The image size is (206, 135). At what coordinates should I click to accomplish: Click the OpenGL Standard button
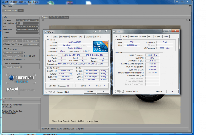[x=13, y=67]
